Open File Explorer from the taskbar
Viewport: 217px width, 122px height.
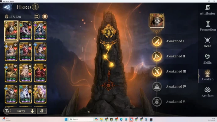pos(101,119)
